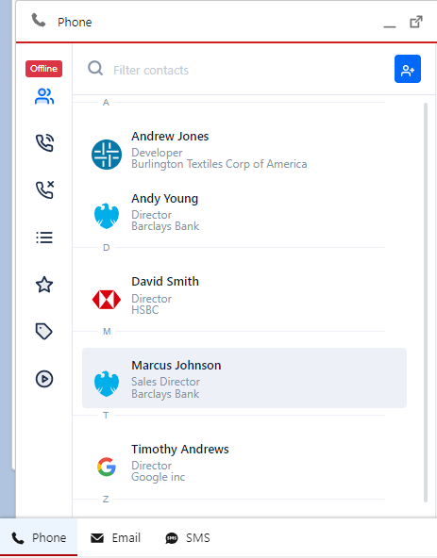This screenshot has width=437, height=558.
Task: Show the missed calls sidebar icon
Action: (x=44, y=189)
